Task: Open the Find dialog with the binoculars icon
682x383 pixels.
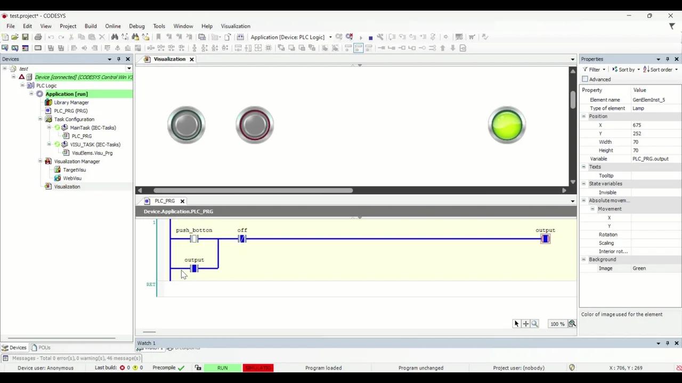Action: 115,37
